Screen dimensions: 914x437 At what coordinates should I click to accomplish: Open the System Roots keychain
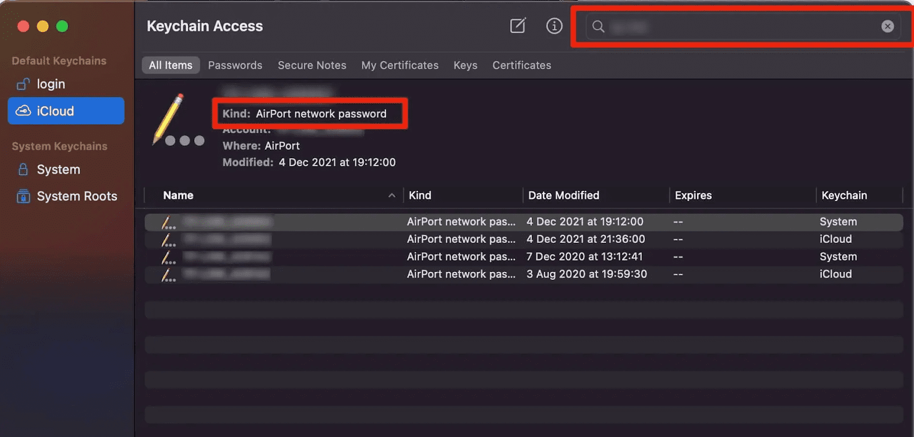[77, 196]
